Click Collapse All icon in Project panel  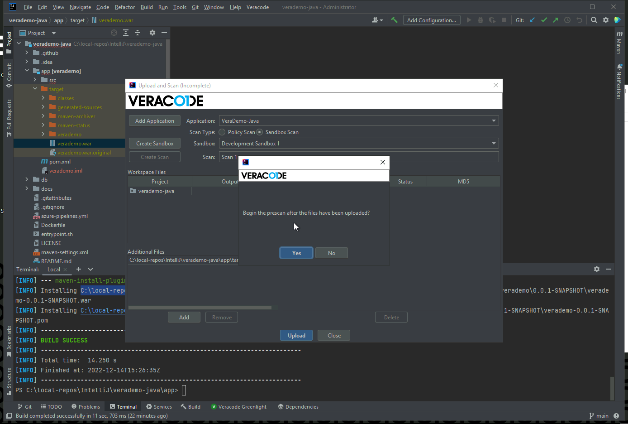tap(138, 33)
